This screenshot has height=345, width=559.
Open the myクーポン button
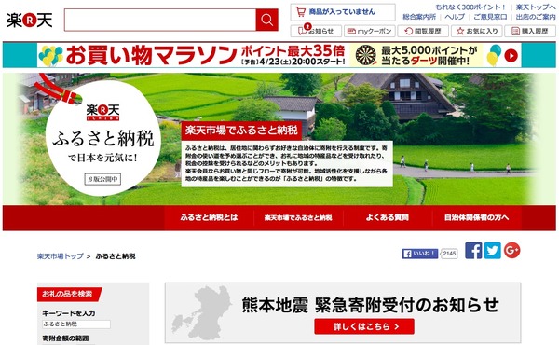(x=369, y=32)
